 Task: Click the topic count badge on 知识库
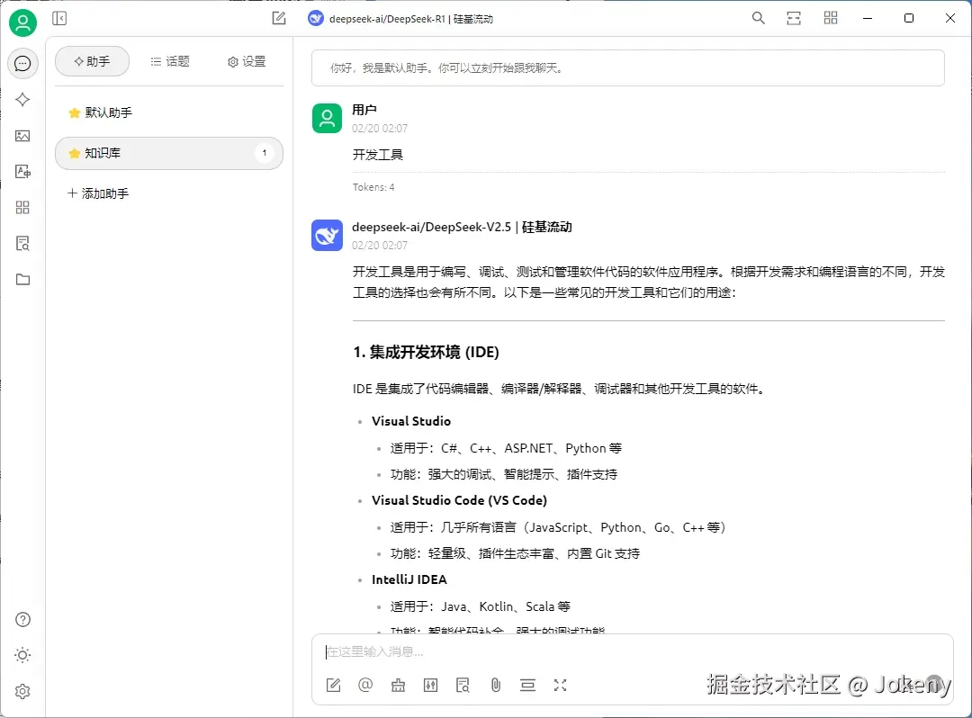point(265,153)
